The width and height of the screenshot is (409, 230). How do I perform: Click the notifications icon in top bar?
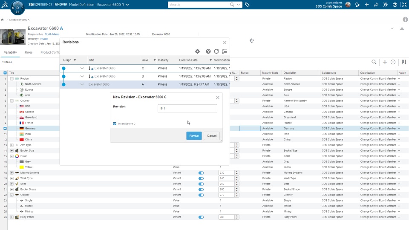pos(357,5)
